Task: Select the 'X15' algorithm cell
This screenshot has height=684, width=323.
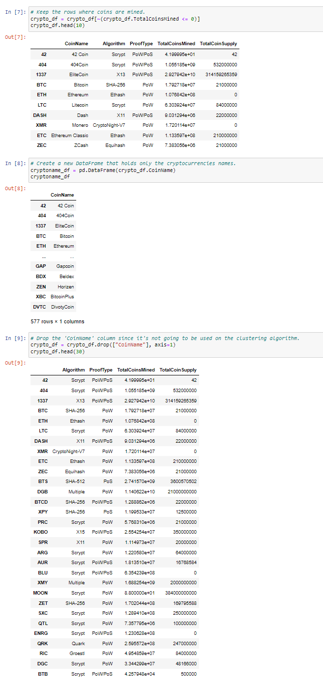Action: [x=81, y=532]
